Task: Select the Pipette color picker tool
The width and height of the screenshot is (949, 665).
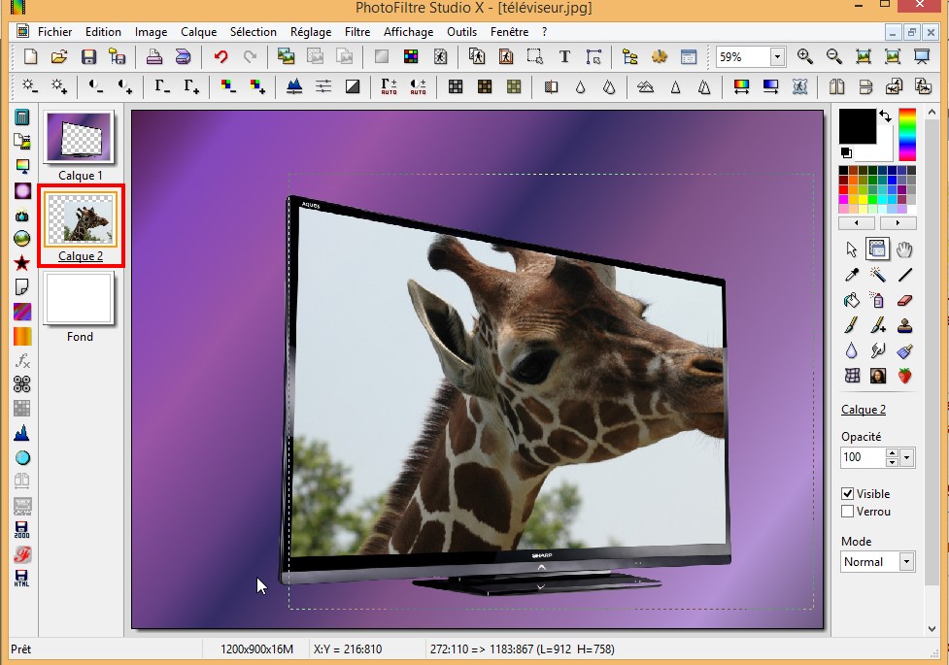Action: click(852, 275)
